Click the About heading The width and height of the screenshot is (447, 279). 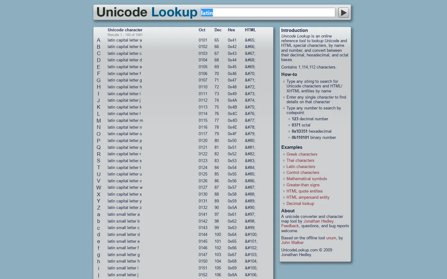pos(288,210)
